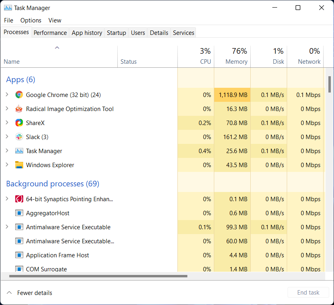Click the vertical scrollbar thumb

point(330,84)
